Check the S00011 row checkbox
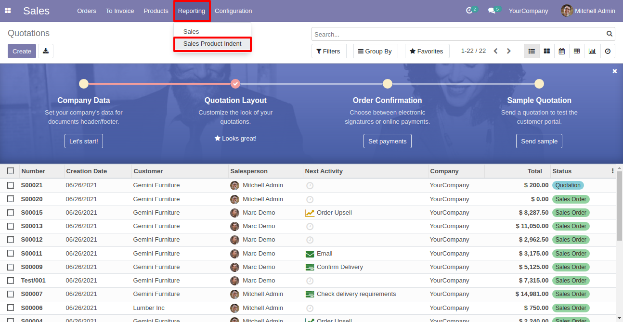The image size is (623, 322). [x=11, y=253]
